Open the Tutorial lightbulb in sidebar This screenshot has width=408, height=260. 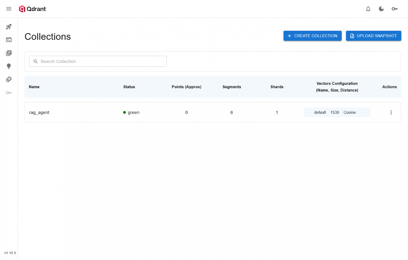pos(9,66)
